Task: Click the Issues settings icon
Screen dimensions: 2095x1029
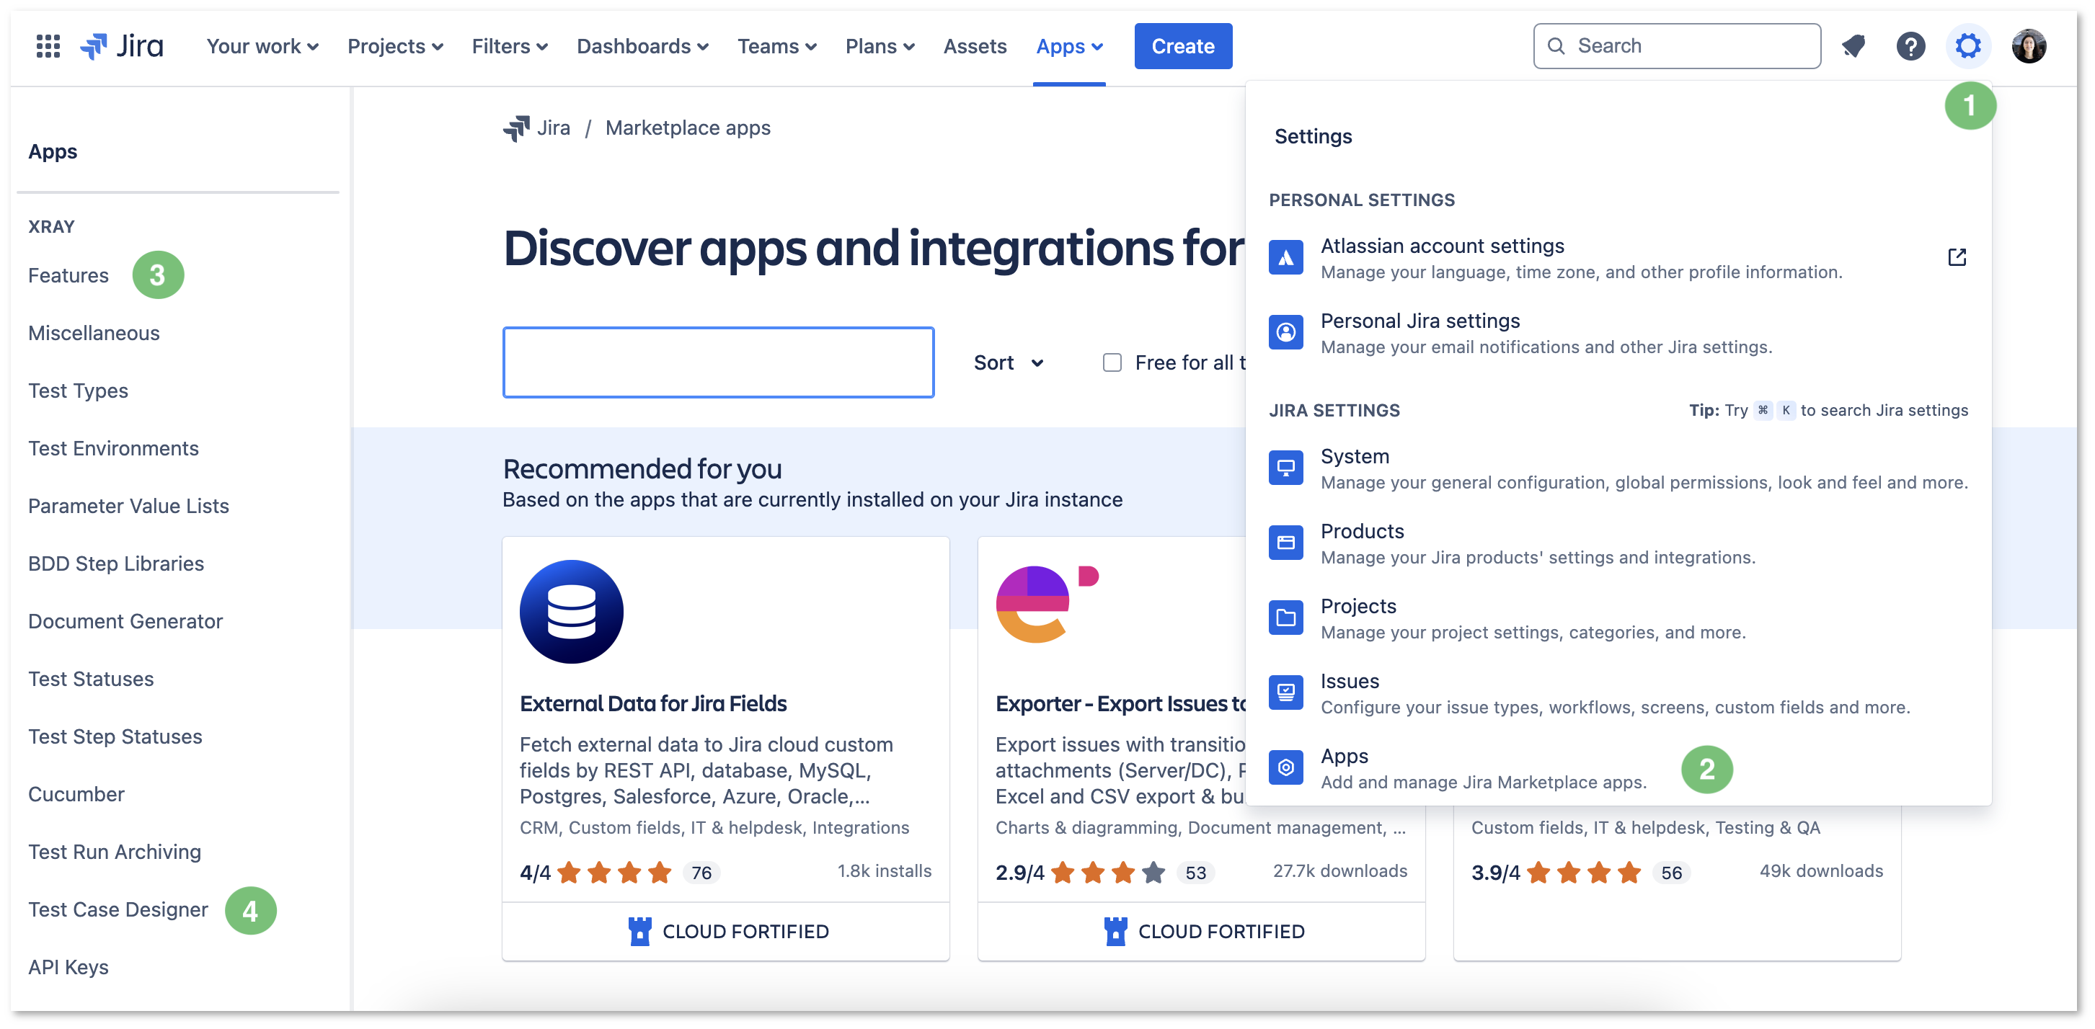Action: tap(1286, 692)
